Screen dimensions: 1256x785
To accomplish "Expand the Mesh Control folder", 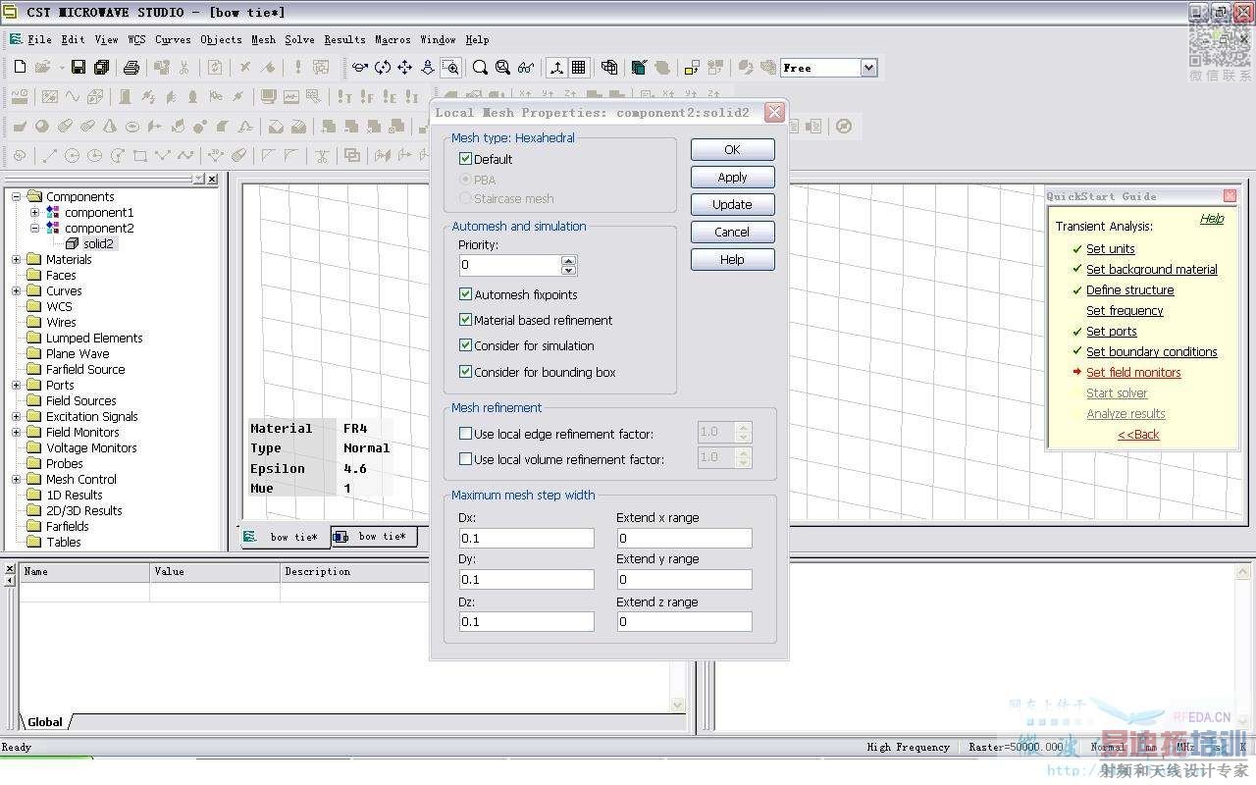I will [x=17, y=479].
